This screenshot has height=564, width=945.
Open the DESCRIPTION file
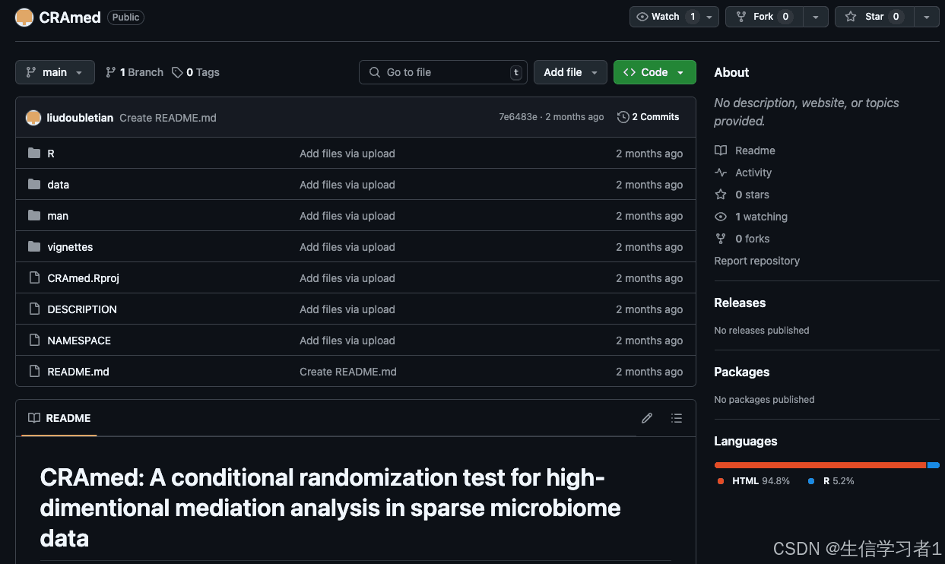click(82, 309)
